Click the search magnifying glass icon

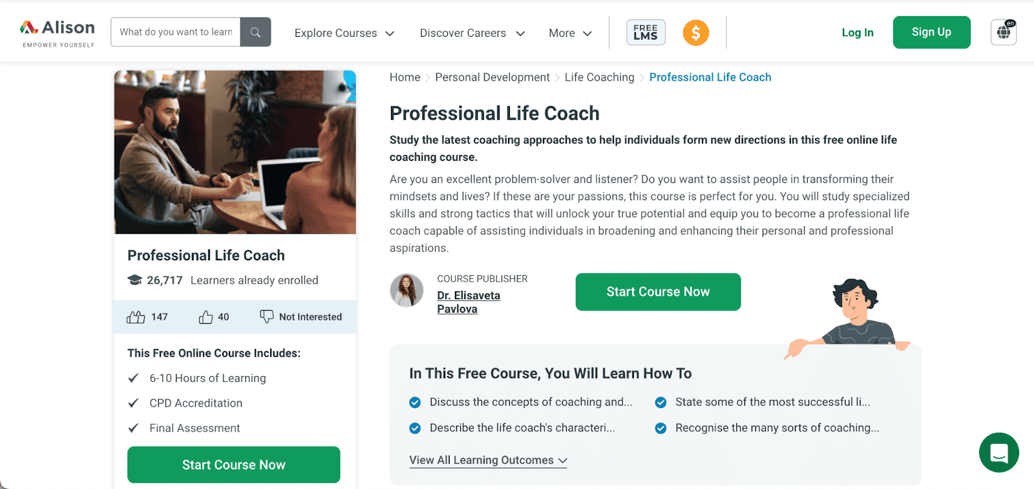click(255, 32)
